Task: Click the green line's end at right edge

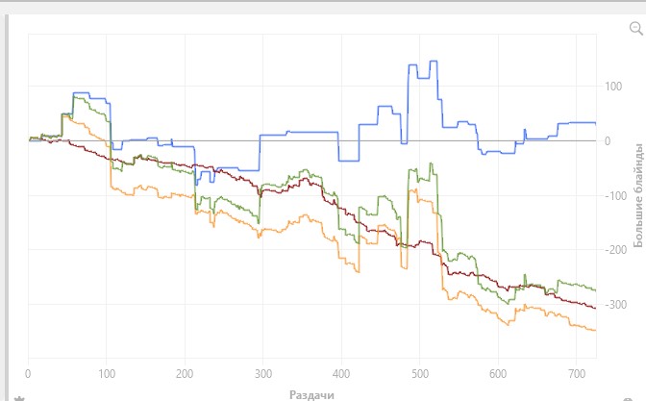Action: [x=595, y=290]
